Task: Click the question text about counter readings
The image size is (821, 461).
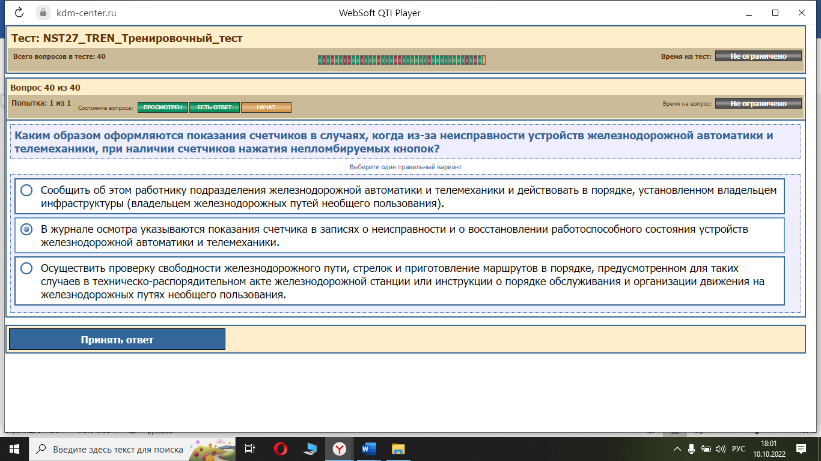Action: click(394, 142)
